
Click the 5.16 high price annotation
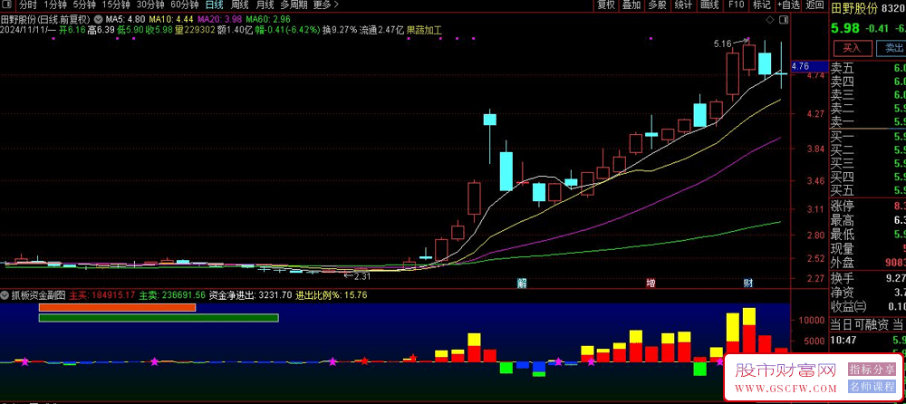[722, 43]
